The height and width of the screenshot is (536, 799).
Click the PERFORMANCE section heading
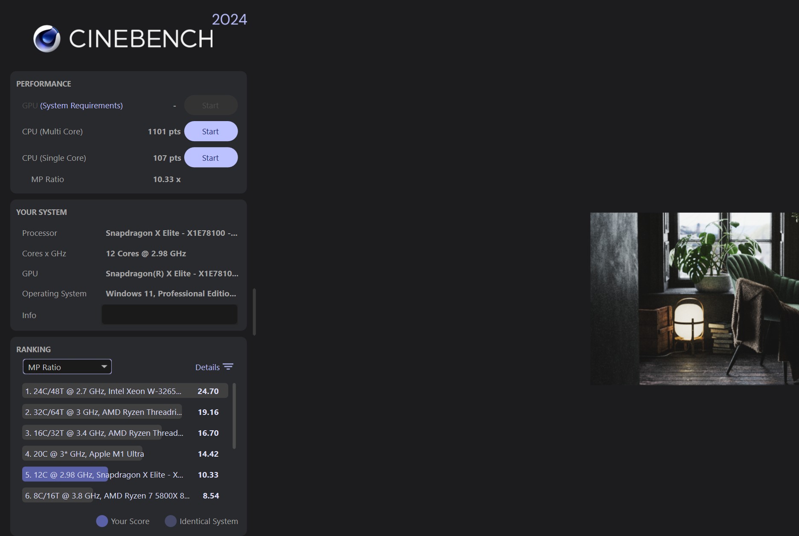tap(44, 84)
